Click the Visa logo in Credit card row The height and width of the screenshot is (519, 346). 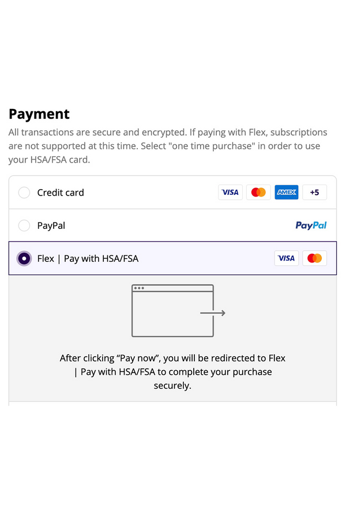(230, 193)
